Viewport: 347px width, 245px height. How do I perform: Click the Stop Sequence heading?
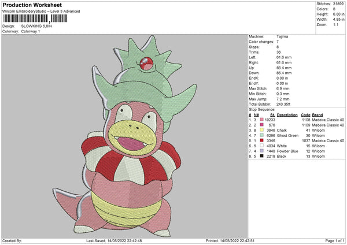262,109
